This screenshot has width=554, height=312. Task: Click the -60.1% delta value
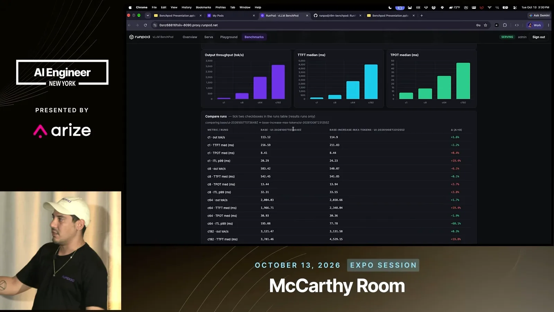tap(456, 224)
